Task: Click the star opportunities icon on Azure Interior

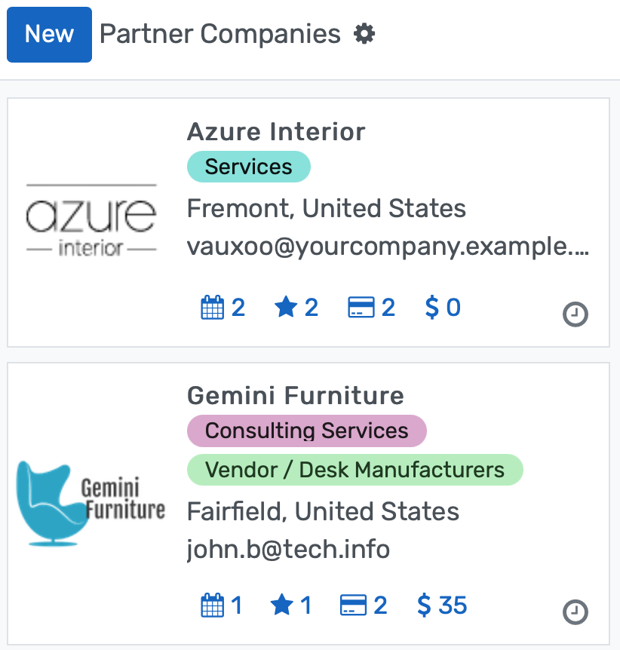Action: (286, 307)
